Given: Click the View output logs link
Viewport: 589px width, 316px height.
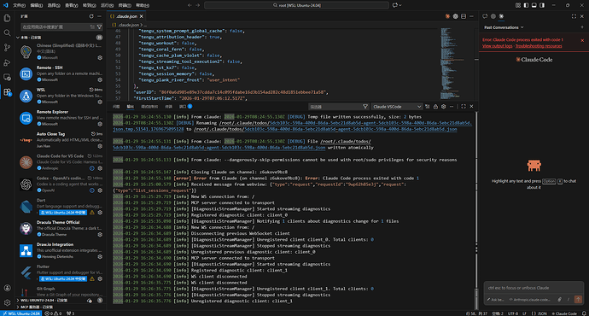Looking at the screenshot, I should point(498,46).
